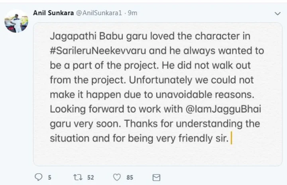
Task: Share tweet via the envelope message icon
Action: tap(157, 177)
